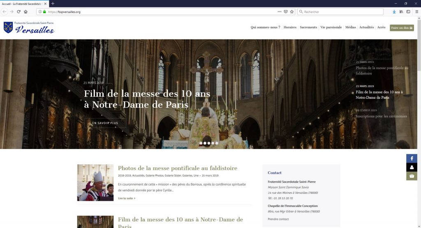Image resolution: width=421 pixels, height=228 pixels.
Task: Select the last slider pagination dot
Action: [x=217, y=143]
